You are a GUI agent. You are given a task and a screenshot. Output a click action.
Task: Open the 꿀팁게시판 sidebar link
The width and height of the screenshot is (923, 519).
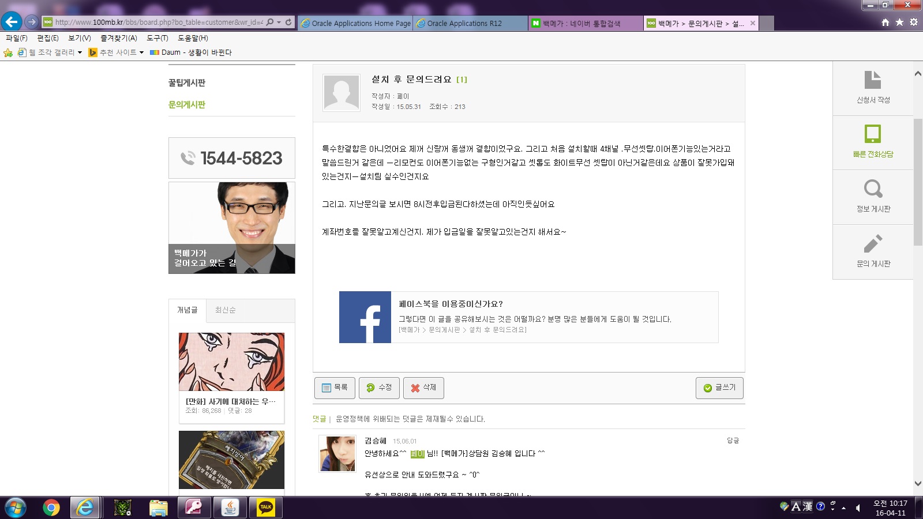187,83
